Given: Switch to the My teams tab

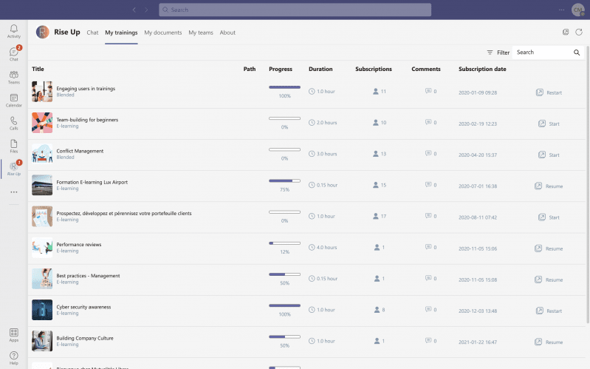Looking at the screenshot, I should [200, 33].
